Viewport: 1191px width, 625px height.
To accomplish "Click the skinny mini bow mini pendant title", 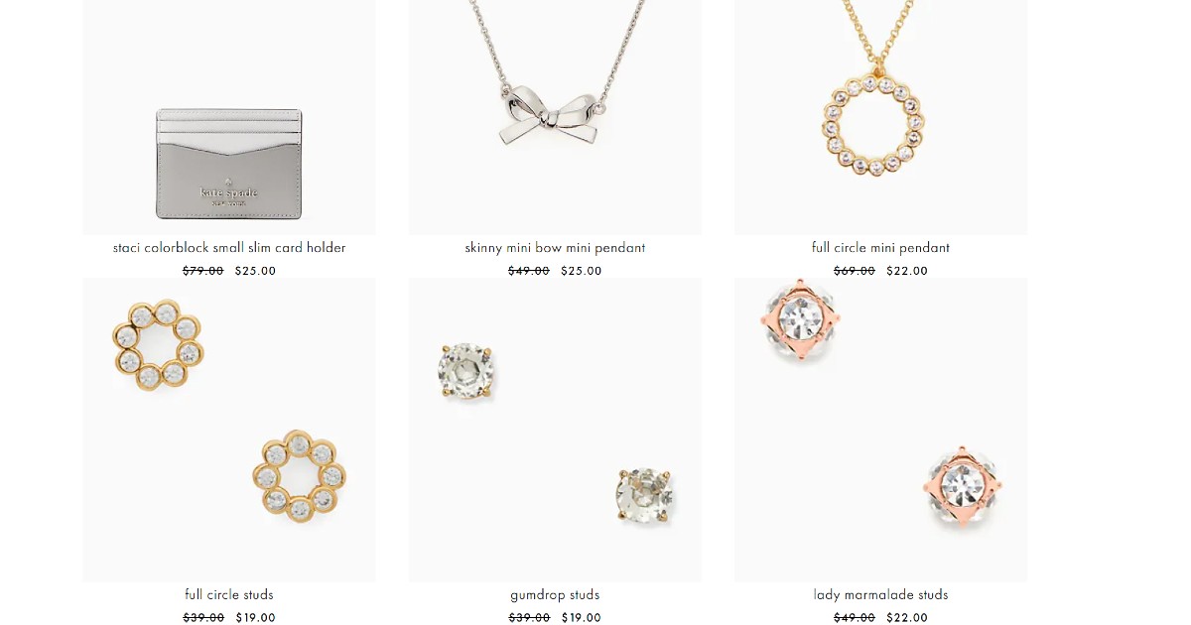I will coord(555,248).
